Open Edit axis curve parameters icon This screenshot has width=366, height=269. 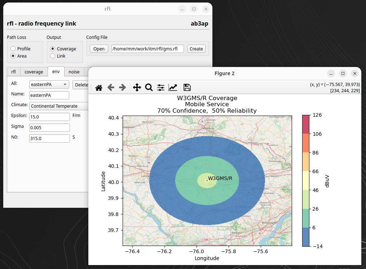pyautogui.click(x=173, y=88)
